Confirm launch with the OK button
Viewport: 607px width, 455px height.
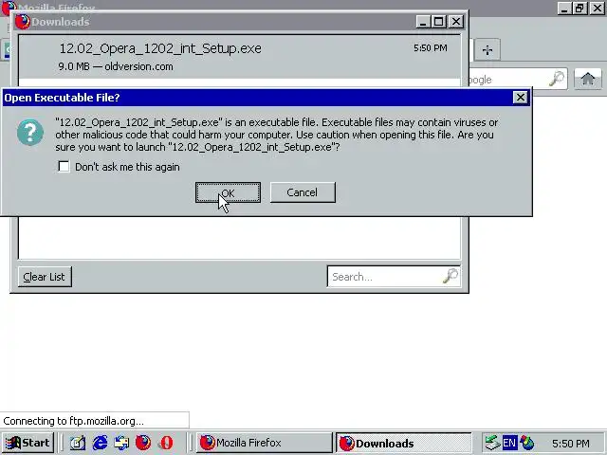(228, 192)
